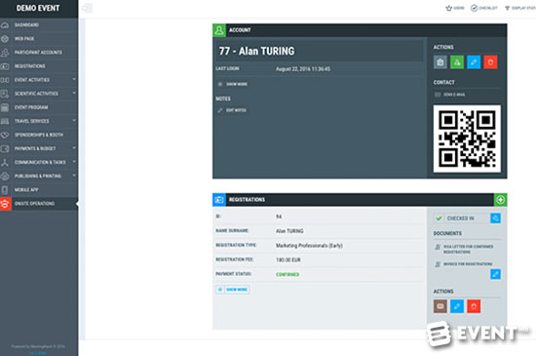Click 'Marketing Professionals (Early)' registration type
The height and width of the screenshot is (356, 536).
click(309, 246)
